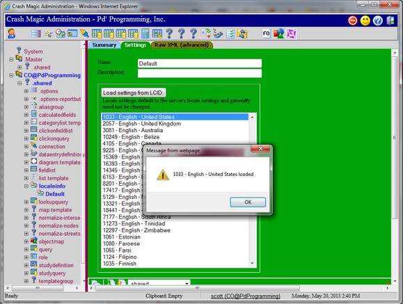This screenshot has width=403, height=304.
Task: Expand the aliasgroup tree node
Action: (26, 107)
